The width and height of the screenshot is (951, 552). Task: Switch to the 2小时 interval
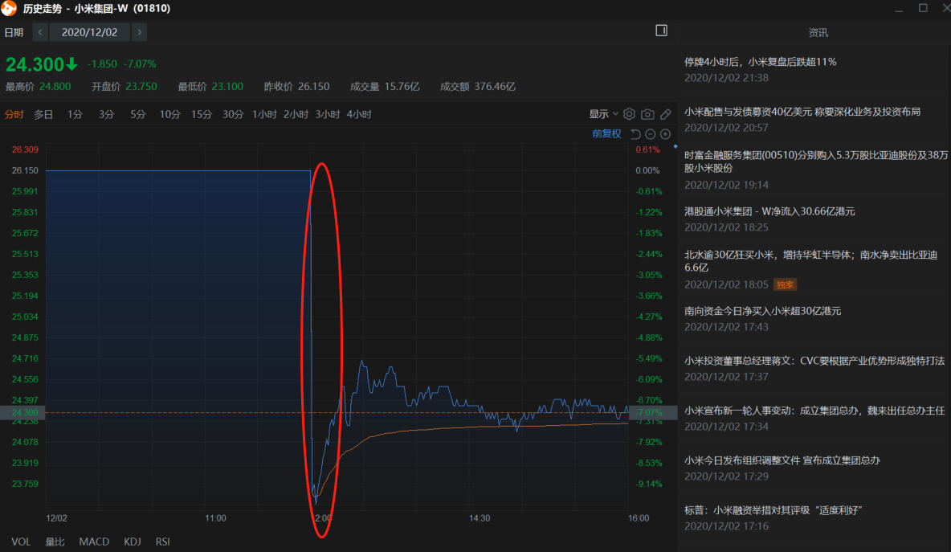click(296, 114)
